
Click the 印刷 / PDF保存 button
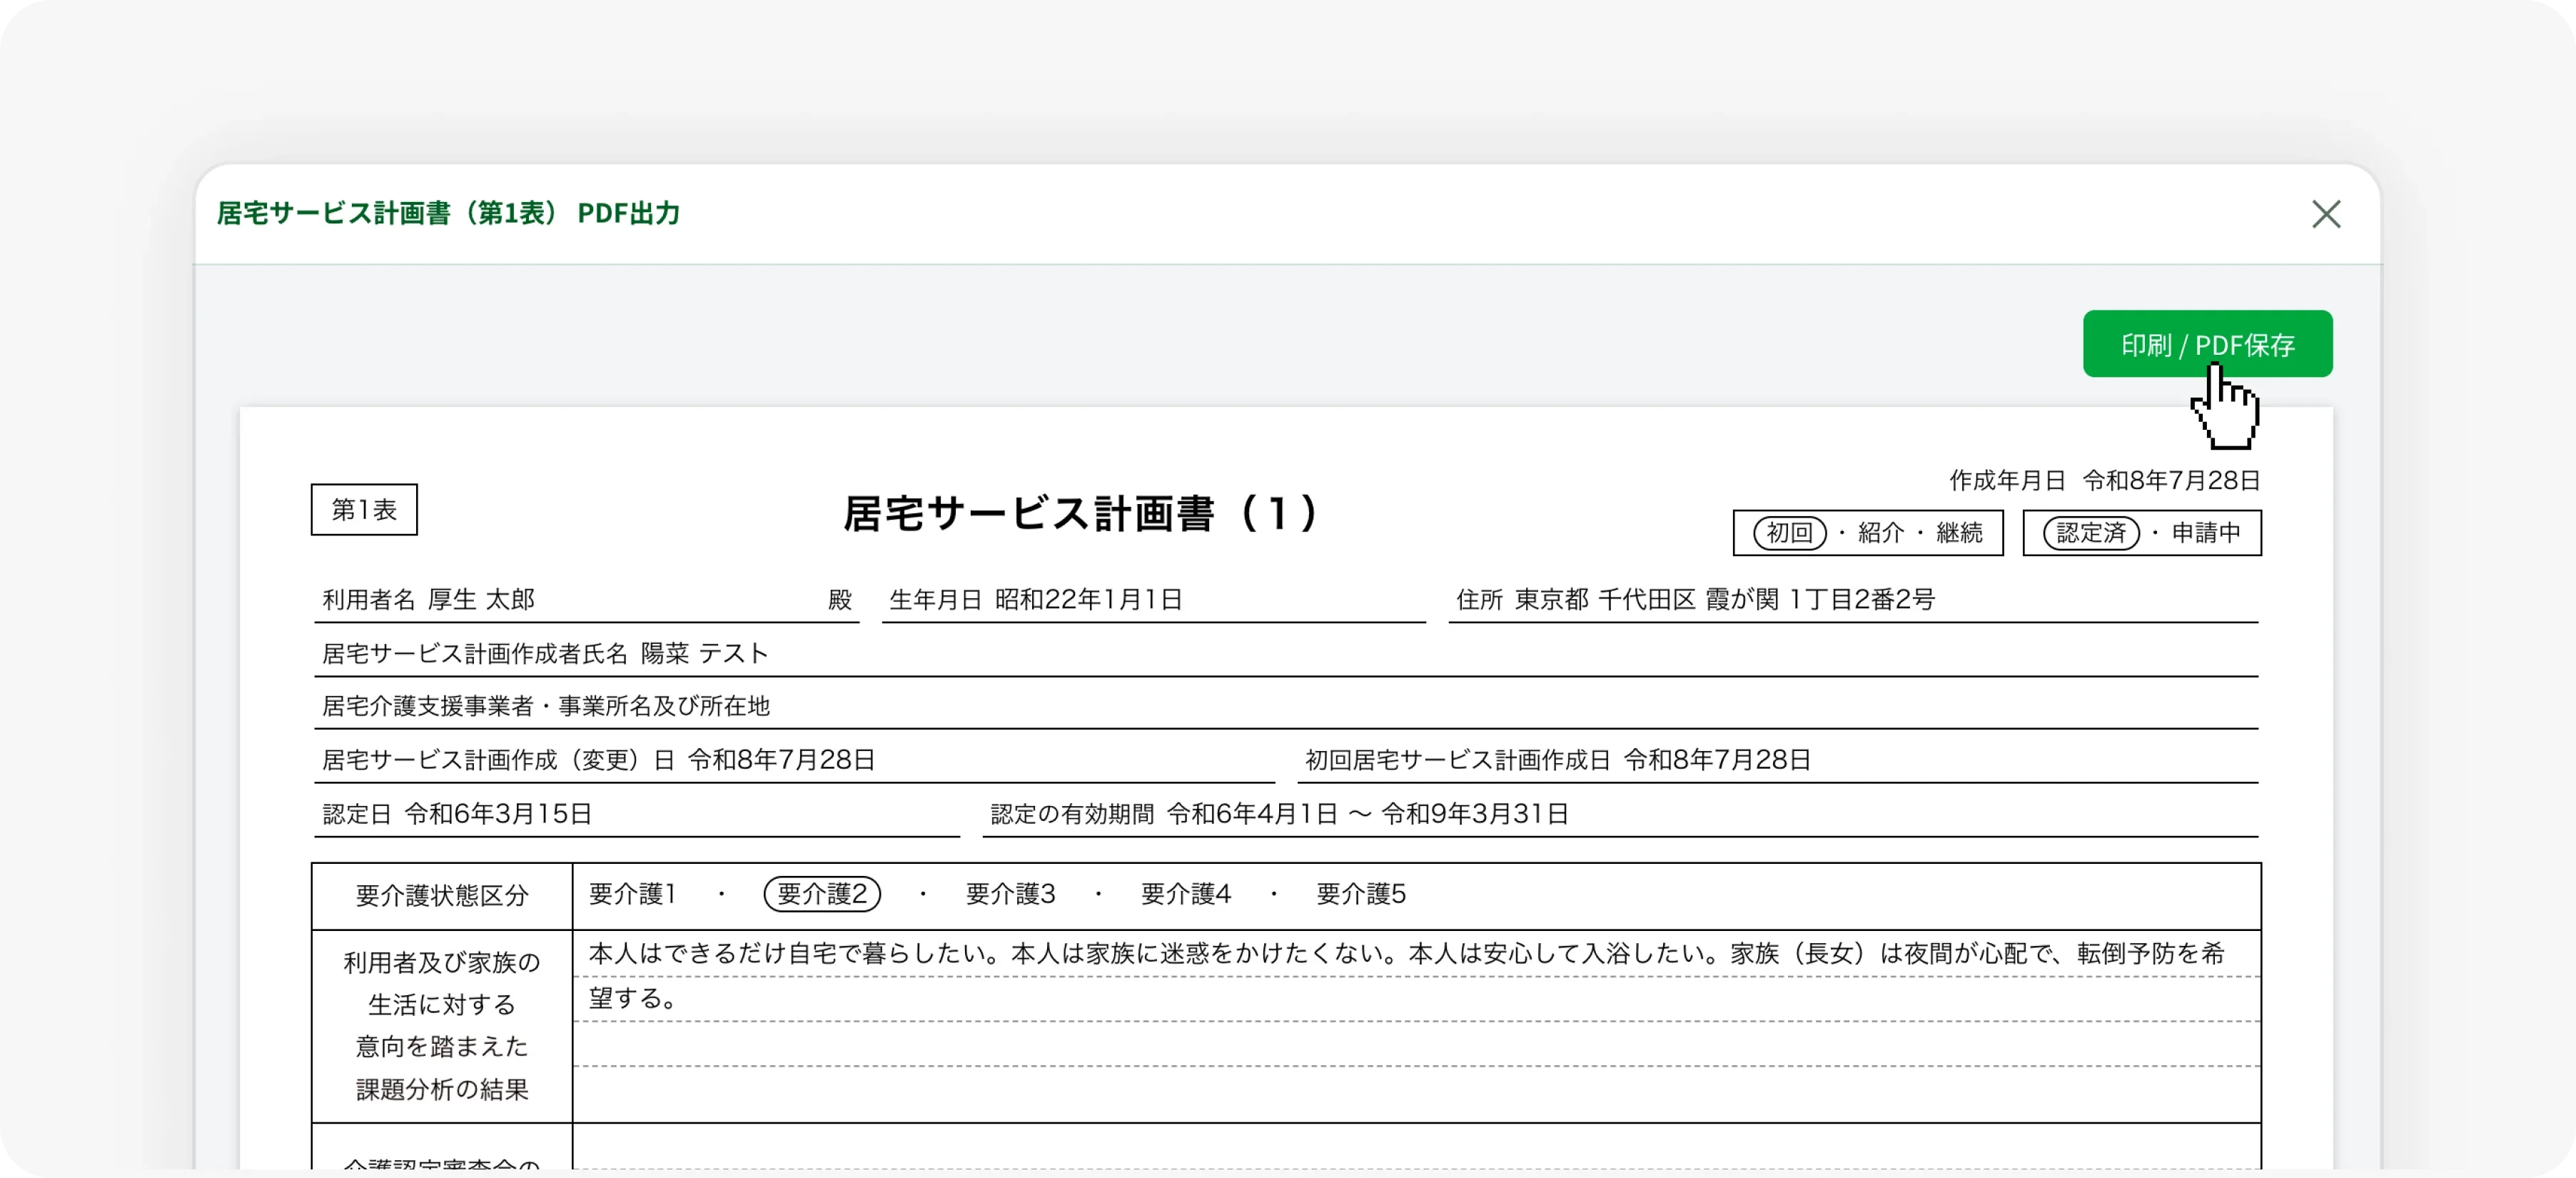pyautogui.click(x=2207, y=344)
